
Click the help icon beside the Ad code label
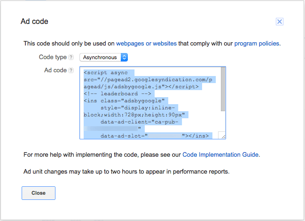[71, 70]
